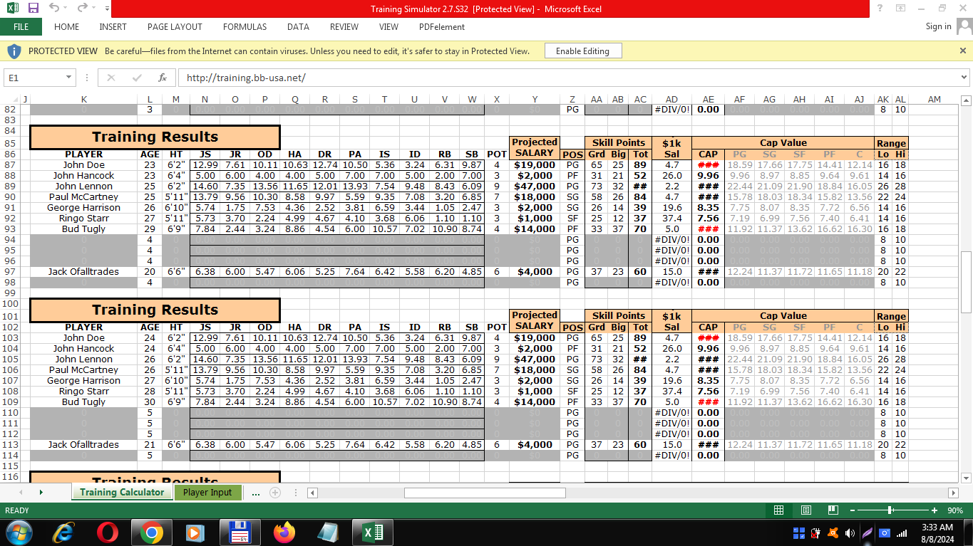The width and height of the screenshot is (973, 546).
Task: Switch to the Player Input sheet tab
Action: click(207, 492)
